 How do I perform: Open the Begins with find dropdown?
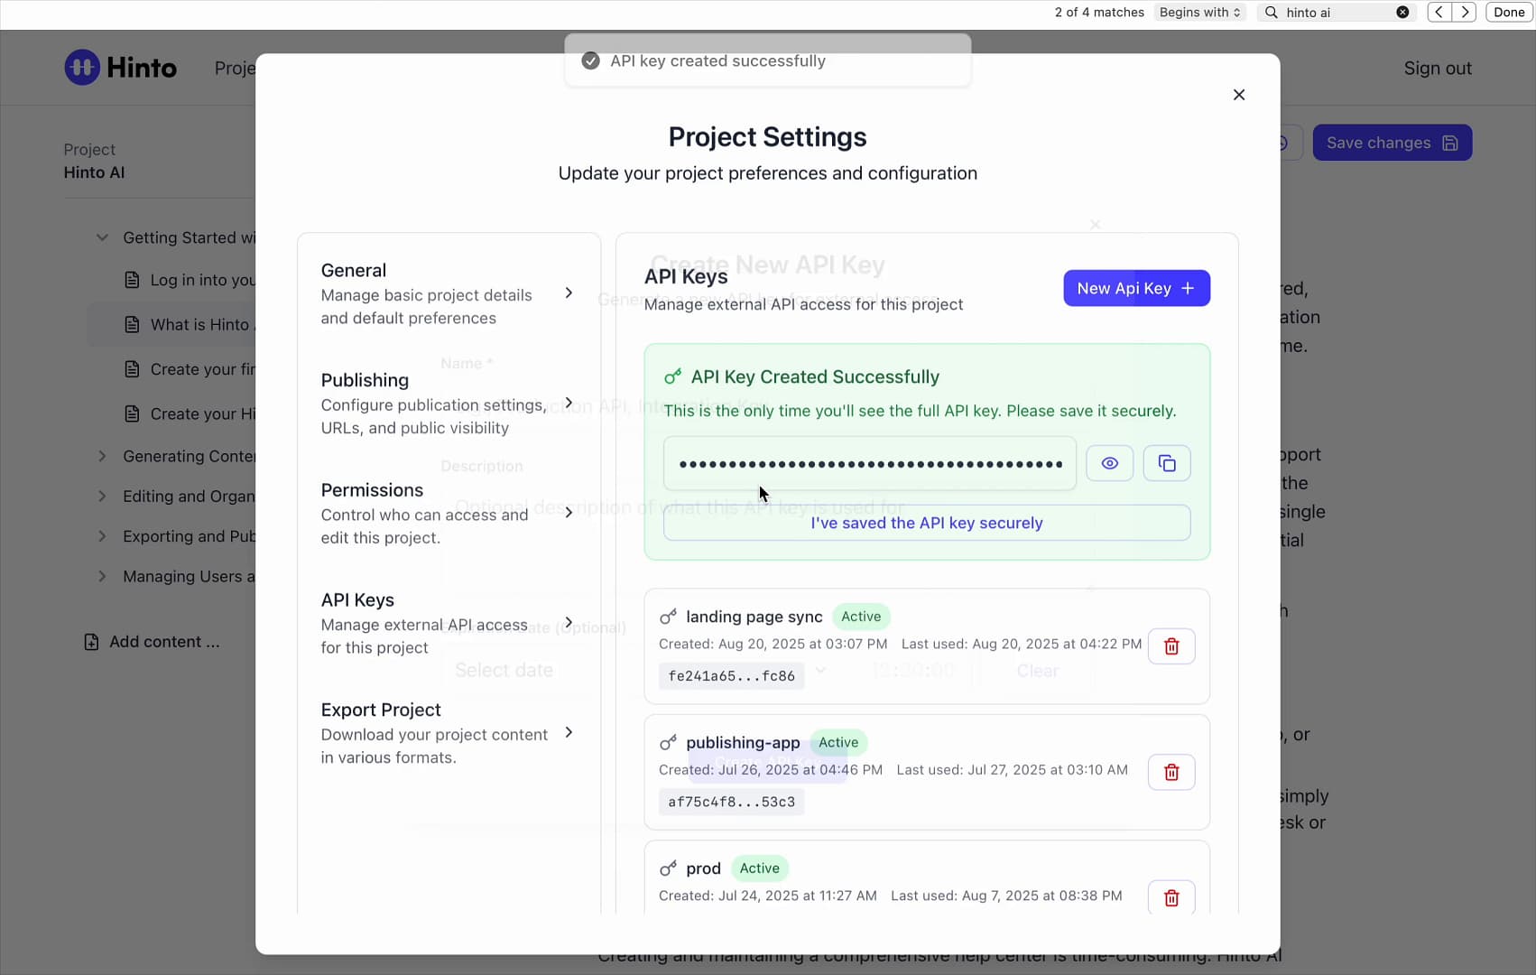click(x=1199, y=12)
